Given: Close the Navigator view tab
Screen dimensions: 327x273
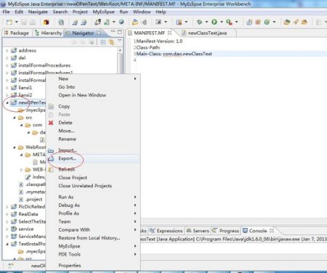Looking at the screenshot, I should 99,33.
